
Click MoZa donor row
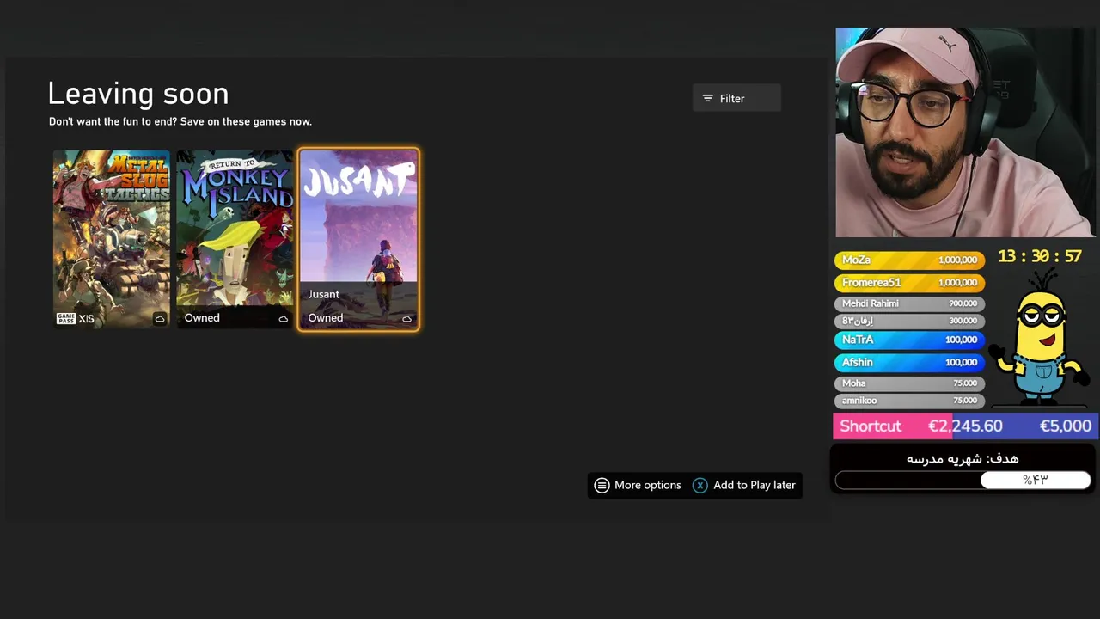[909, 260]
